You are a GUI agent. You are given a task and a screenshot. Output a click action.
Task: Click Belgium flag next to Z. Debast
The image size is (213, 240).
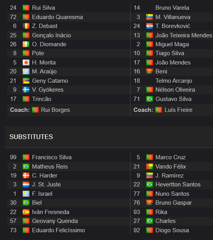click(26, 26)
